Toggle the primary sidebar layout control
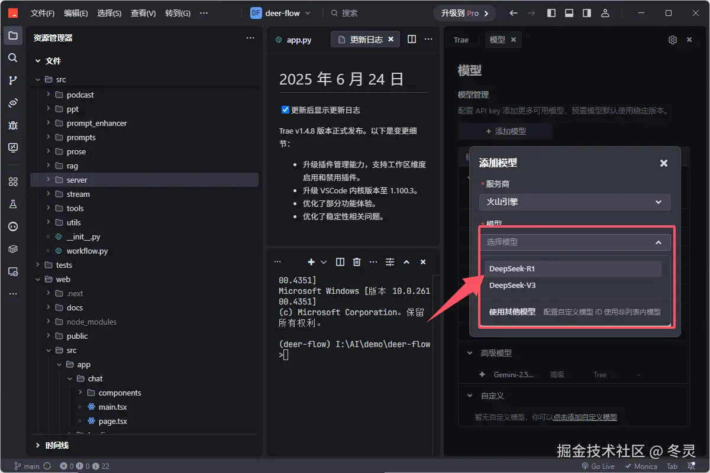This screenshot has height=473, width=710. click(x=551, y=12)
